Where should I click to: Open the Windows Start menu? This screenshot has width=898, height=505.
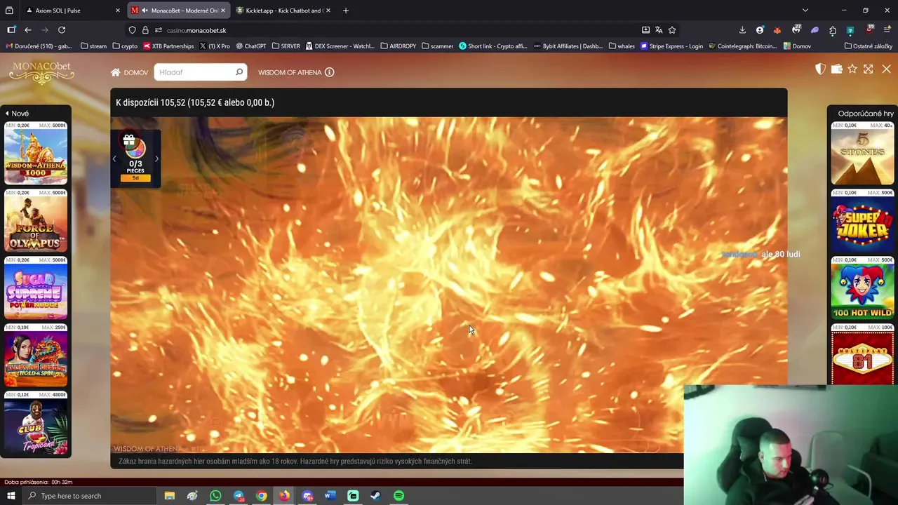11,496
